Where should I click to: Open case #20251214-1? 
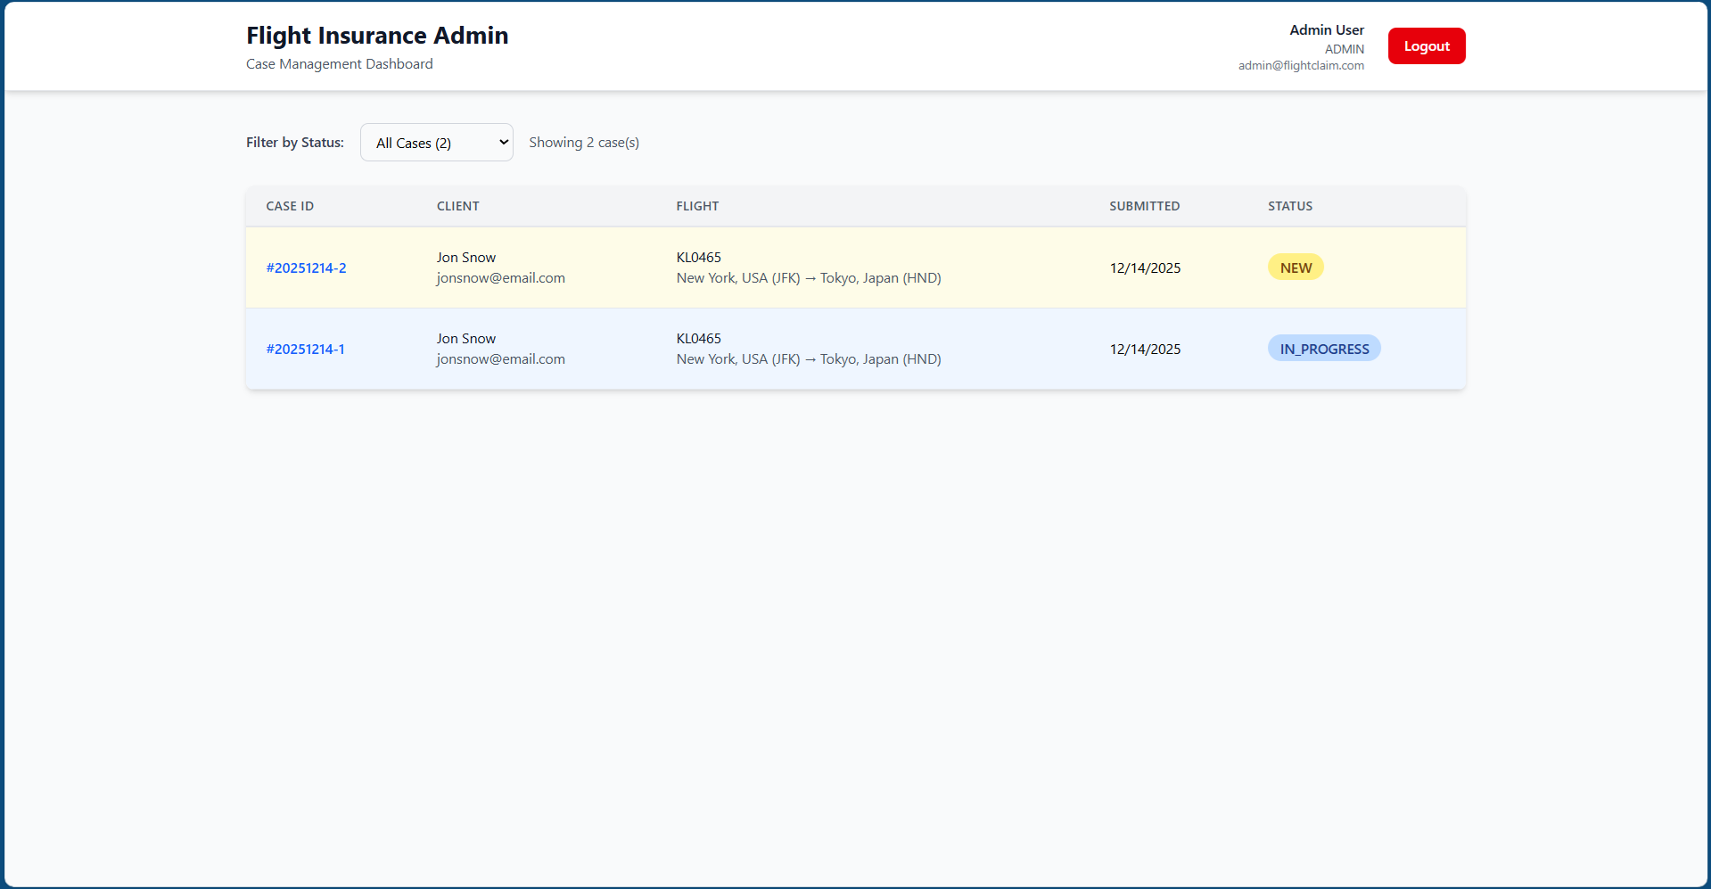point(305,349)
